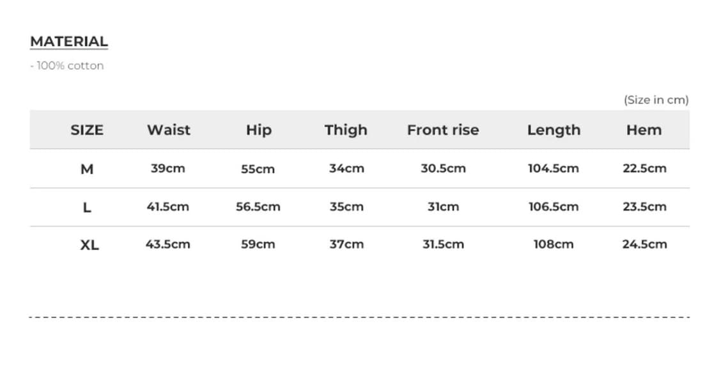Screen dimensions: 719x391
Task: Select the 30.5cm front rise value
Action: (x=443, y=169)
